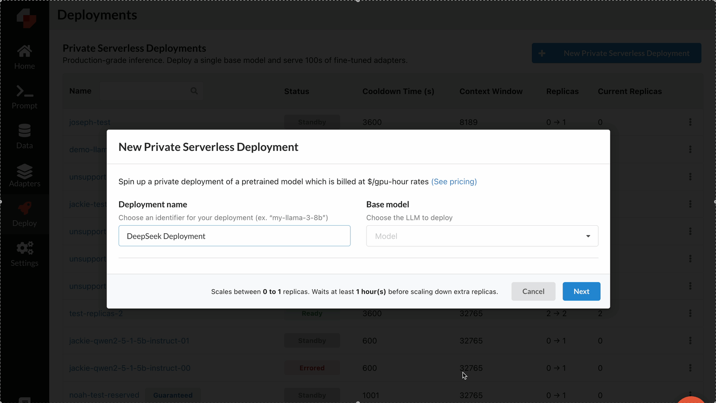Open the See pricing link

point(454,181)
